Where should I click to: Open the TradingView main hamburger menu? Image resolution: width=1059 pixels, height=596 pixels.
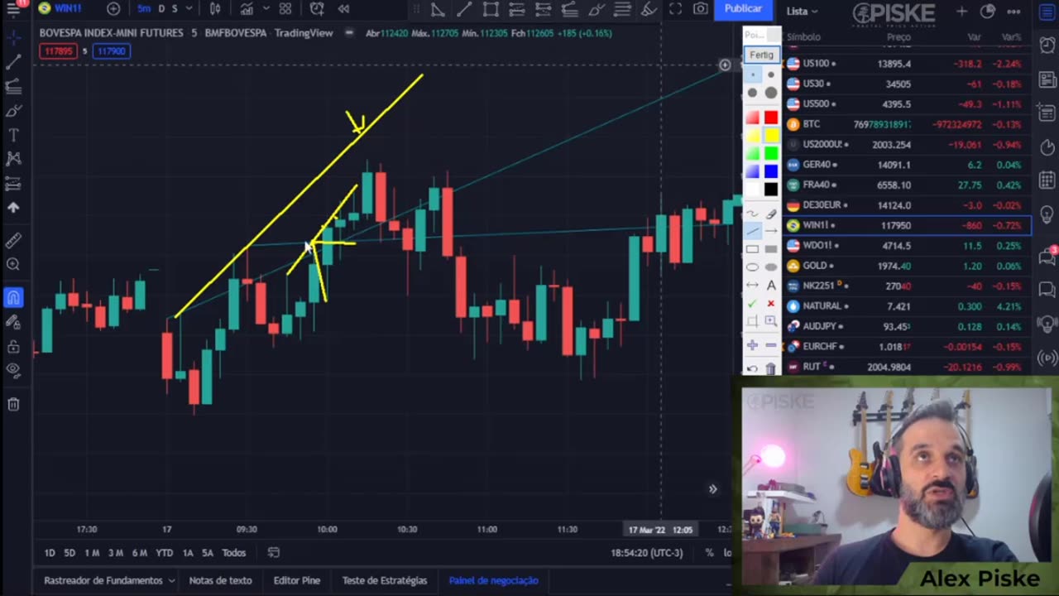coord(14,8)
